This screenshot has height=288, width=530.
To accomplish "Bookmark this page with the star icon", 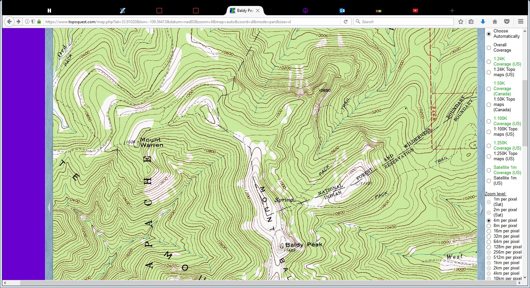I will click(460, 22).
